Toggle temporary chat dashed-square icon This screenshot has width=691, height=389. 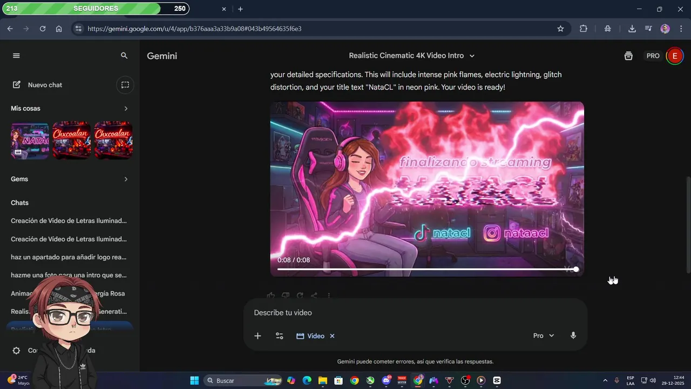pos(125,85)
